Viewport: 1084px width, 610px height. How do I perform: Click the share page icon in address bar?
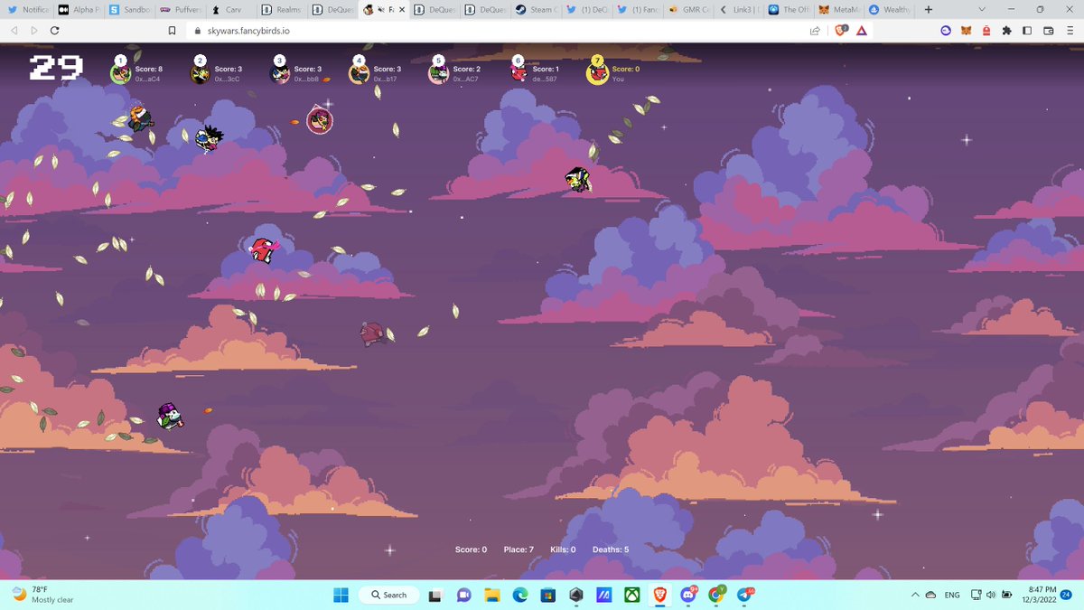(x=815, y=30)
